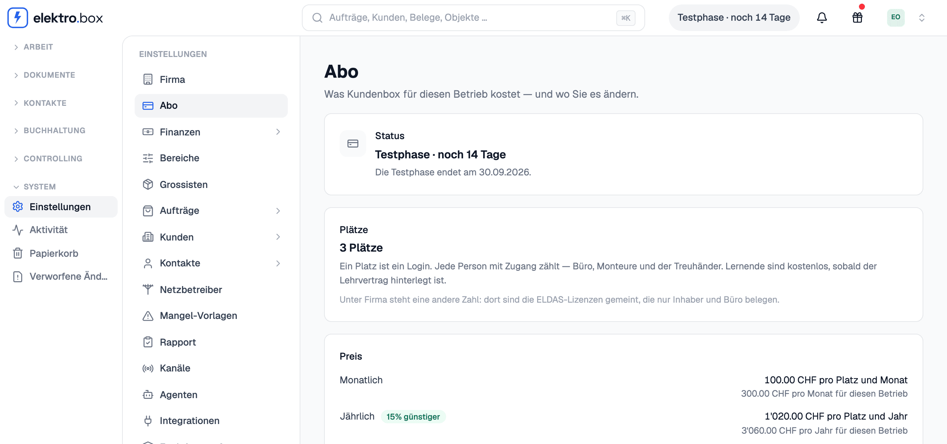This screenshot has height=444, width=947.
Task: Click the Testphase noch 14 Tage pill
Action: coord(734,17)
